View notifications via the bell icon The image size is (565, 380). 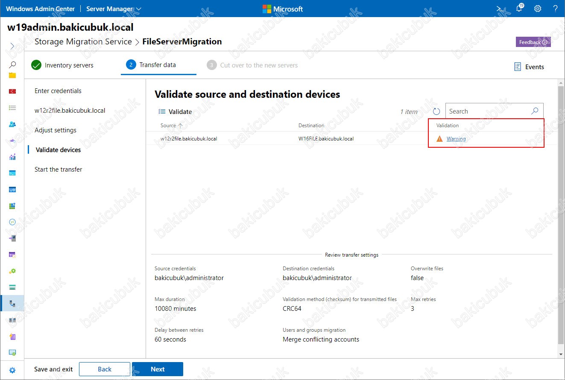tap(520, 8)
